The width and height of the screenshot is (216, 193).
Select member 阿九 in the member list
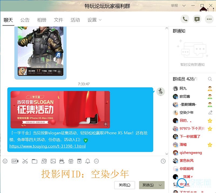[x=192, y=88]
